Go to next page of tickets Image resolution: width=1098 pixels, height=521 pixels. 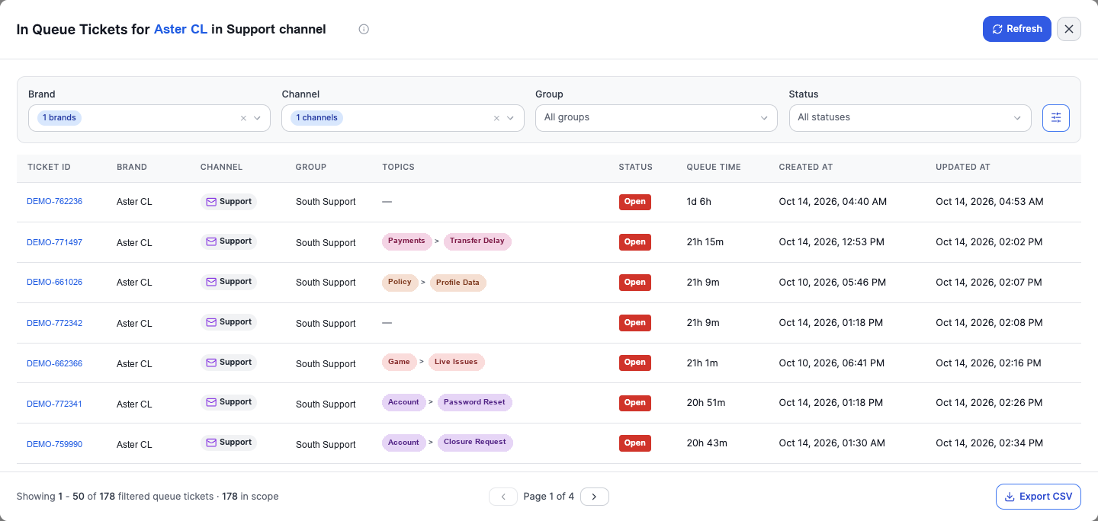click(x=595, y=497)
